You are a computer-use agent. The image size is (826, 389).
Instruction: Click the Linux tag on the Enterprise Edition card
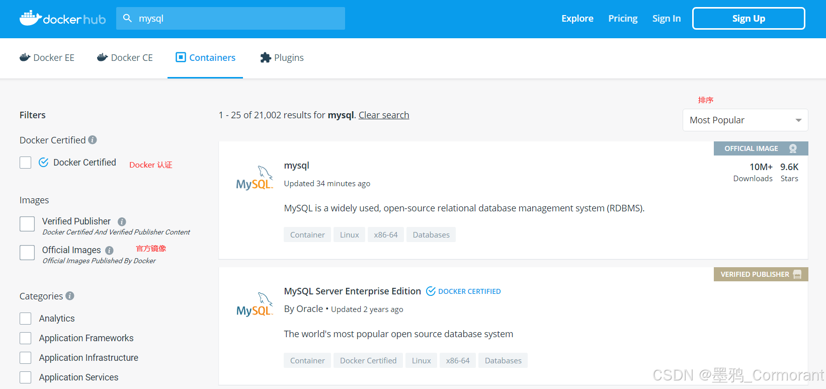[x=422, y=361]
